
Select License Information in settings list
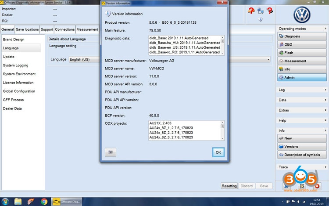[21, 83]
